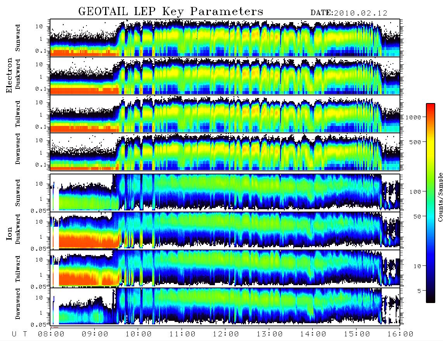Image resolution: width=443 pixels, height=341 pixels.
Task: Select the Ion Sunward spectrogram panel
Action: coord(225,193)
